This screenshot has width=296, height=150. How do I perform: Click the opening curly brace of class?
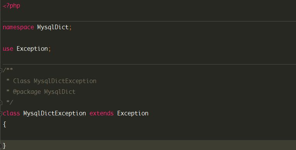(x=5, y=124)
